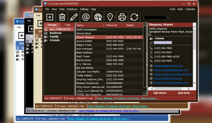
Task: Open Calendar from the menu bar
Action: click(190, 9)
